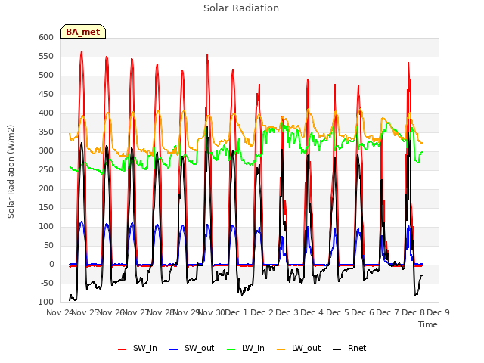Toggle the SW_out legend entry
This screenshot has height=363, width=484.
(191, 348)
